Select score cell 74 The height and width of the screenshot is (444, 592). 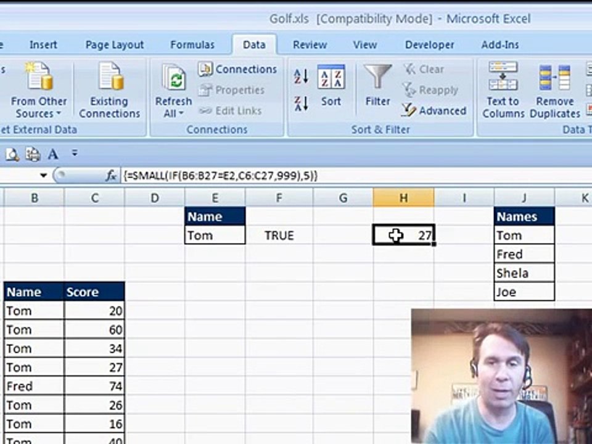click(94, 386)
